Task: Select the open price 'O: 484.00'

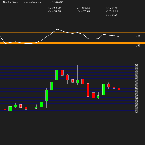Action: pos(55,8)
